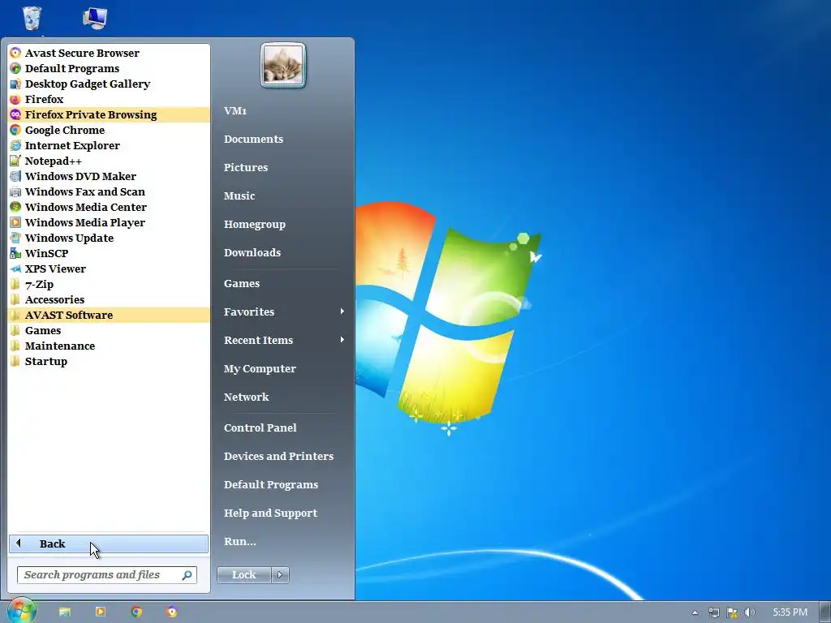The image size is (831, 623).
Task: Open Media Player from the taskbar
Action: (100, 612)
